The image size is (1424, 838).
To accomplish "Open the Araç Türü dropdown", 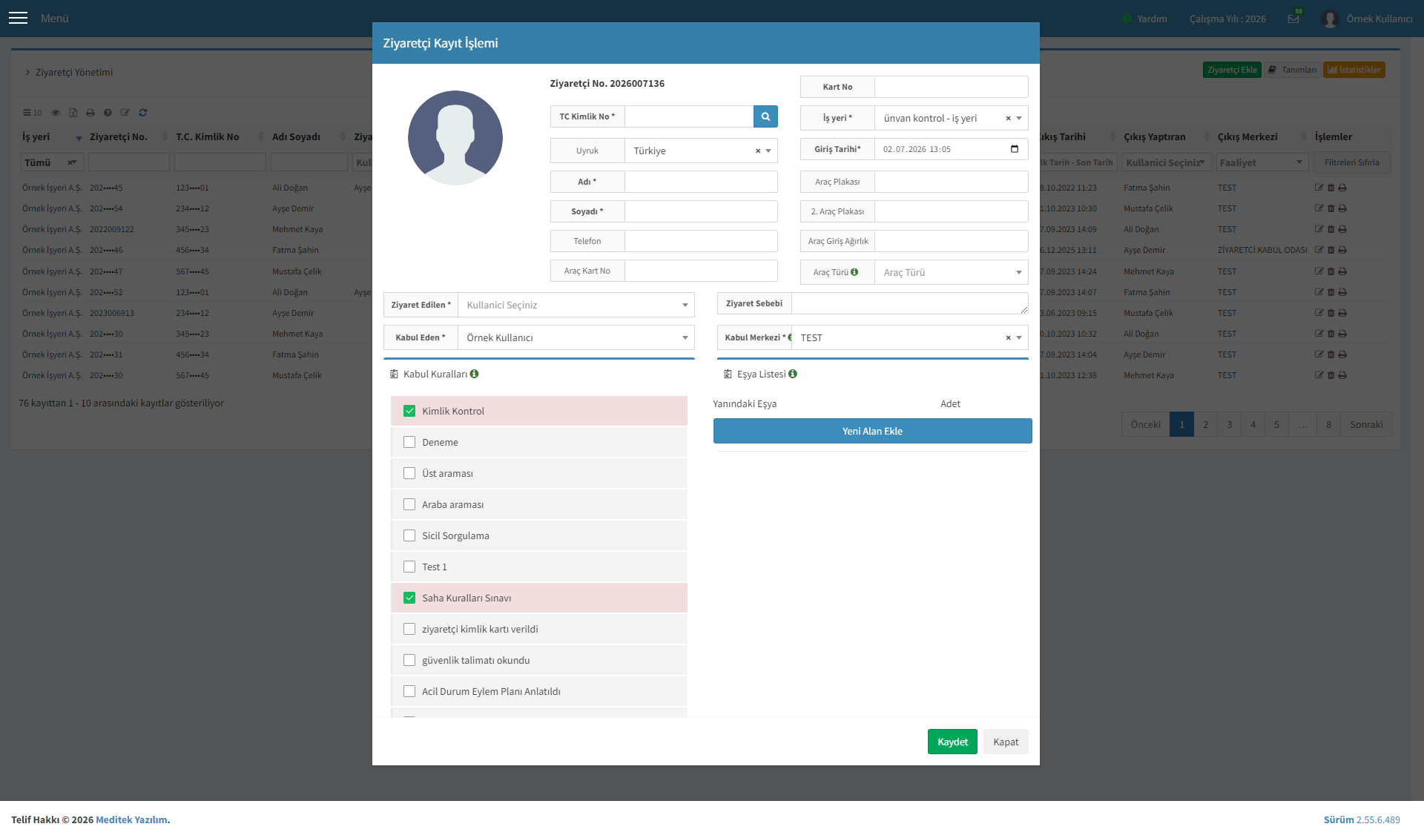I will pos(952,272).
